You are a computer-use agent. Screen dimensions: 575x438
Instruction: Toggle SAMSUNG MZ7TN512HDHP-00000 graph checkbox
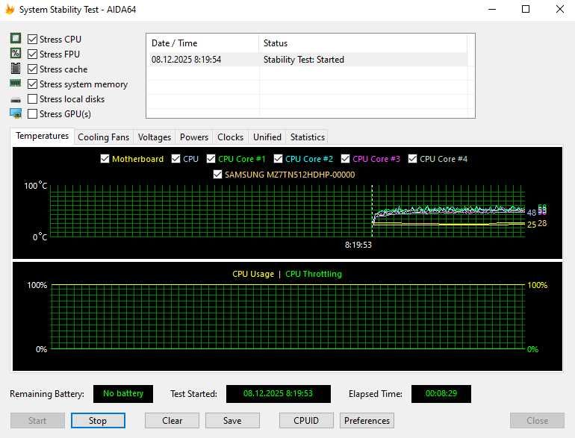point(217,175)
